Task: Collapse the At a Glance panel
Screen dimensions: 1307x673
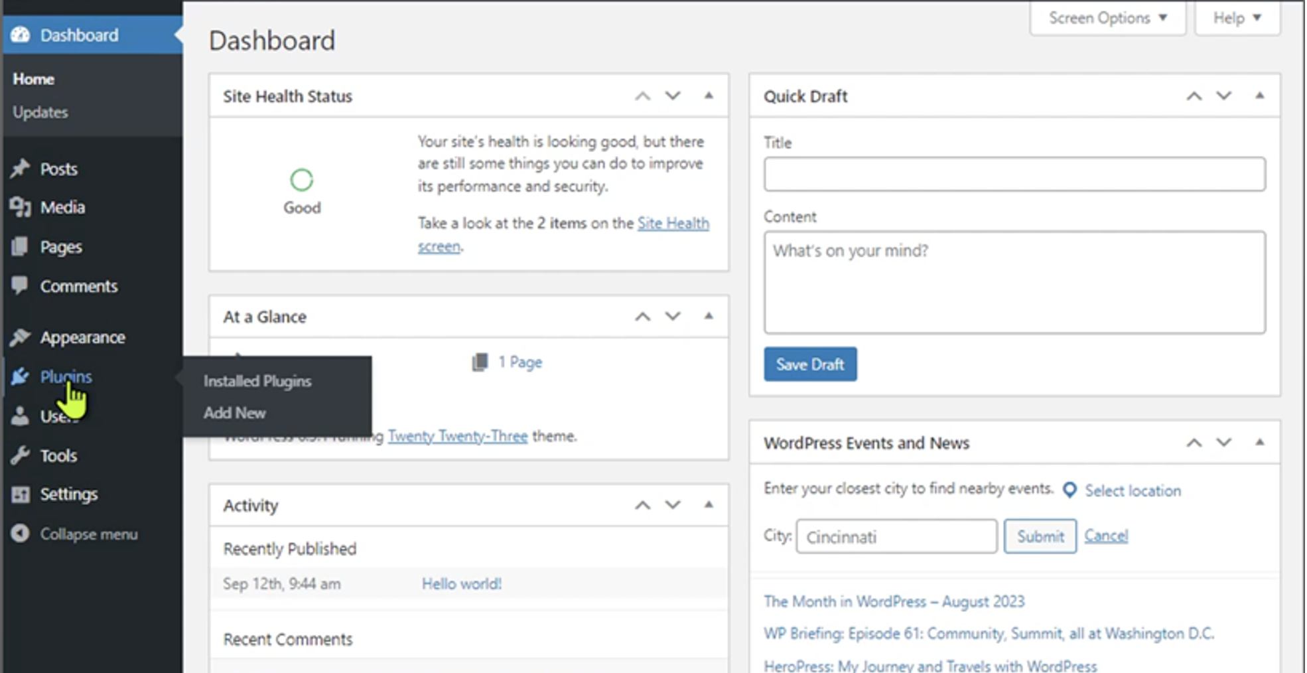Action: coord(709,316)
